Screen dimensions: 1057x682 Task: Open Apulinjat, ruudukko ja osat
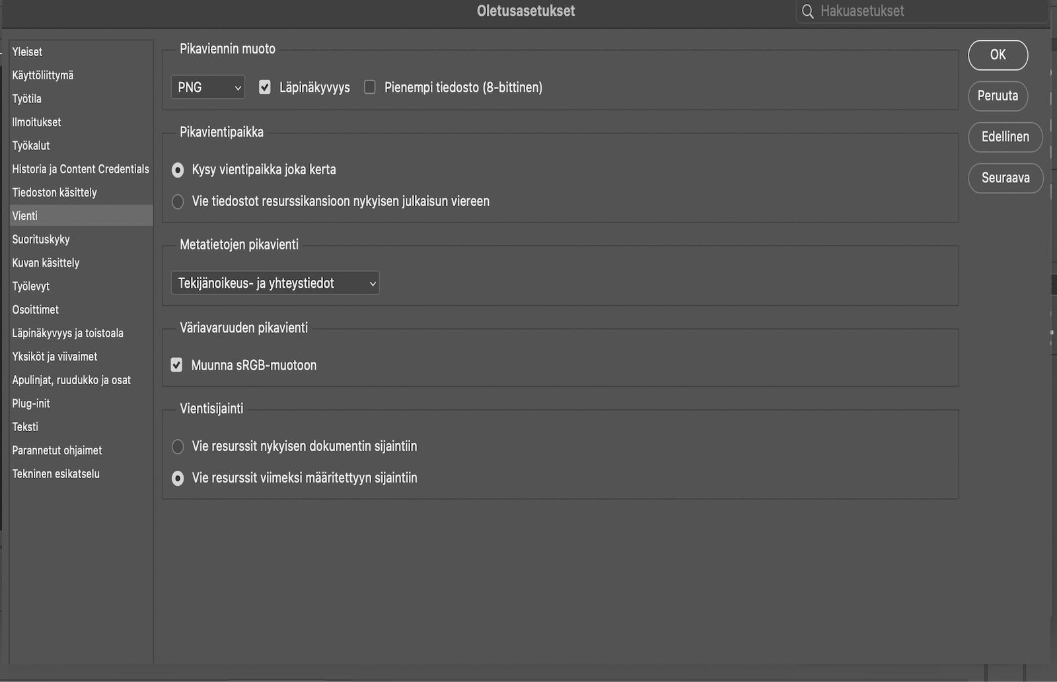click(81, 380)
